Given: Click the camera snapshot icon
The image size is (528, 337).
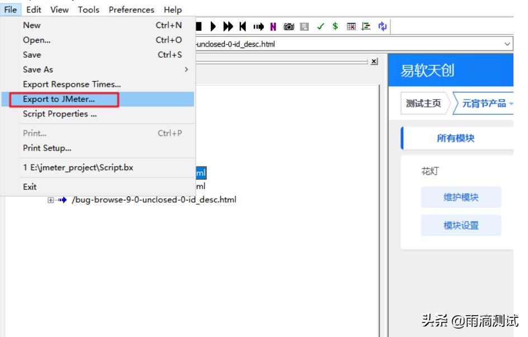Looking at the screenshot, I should pyautogui.click(x=289, y=27).
